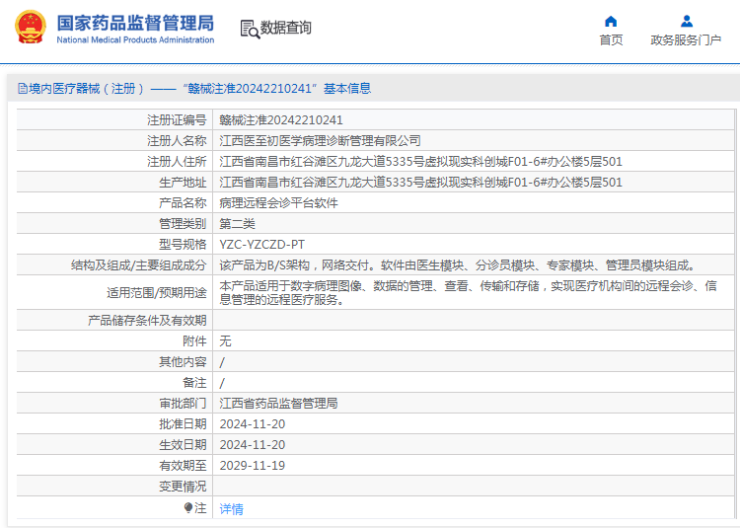Click the 其他内容 label

[183, 361]
